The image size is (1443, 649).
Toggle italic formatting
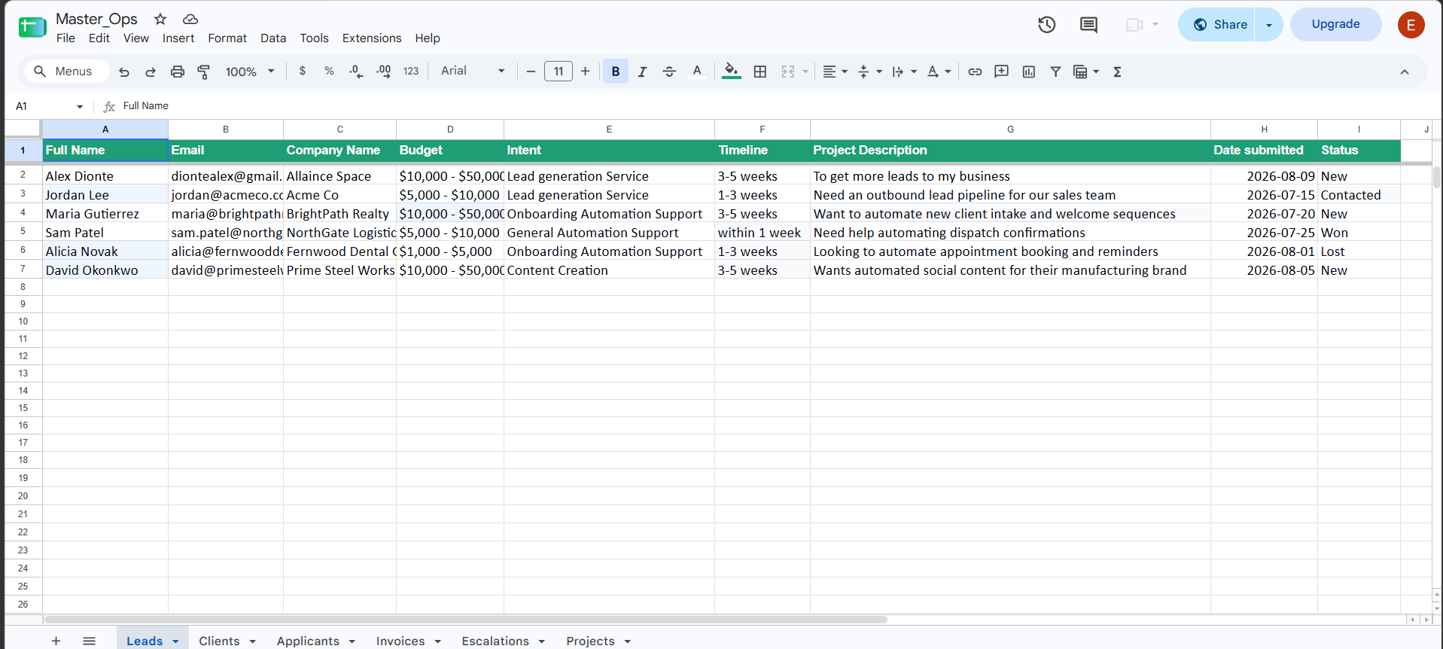click(x=642, y=72)
